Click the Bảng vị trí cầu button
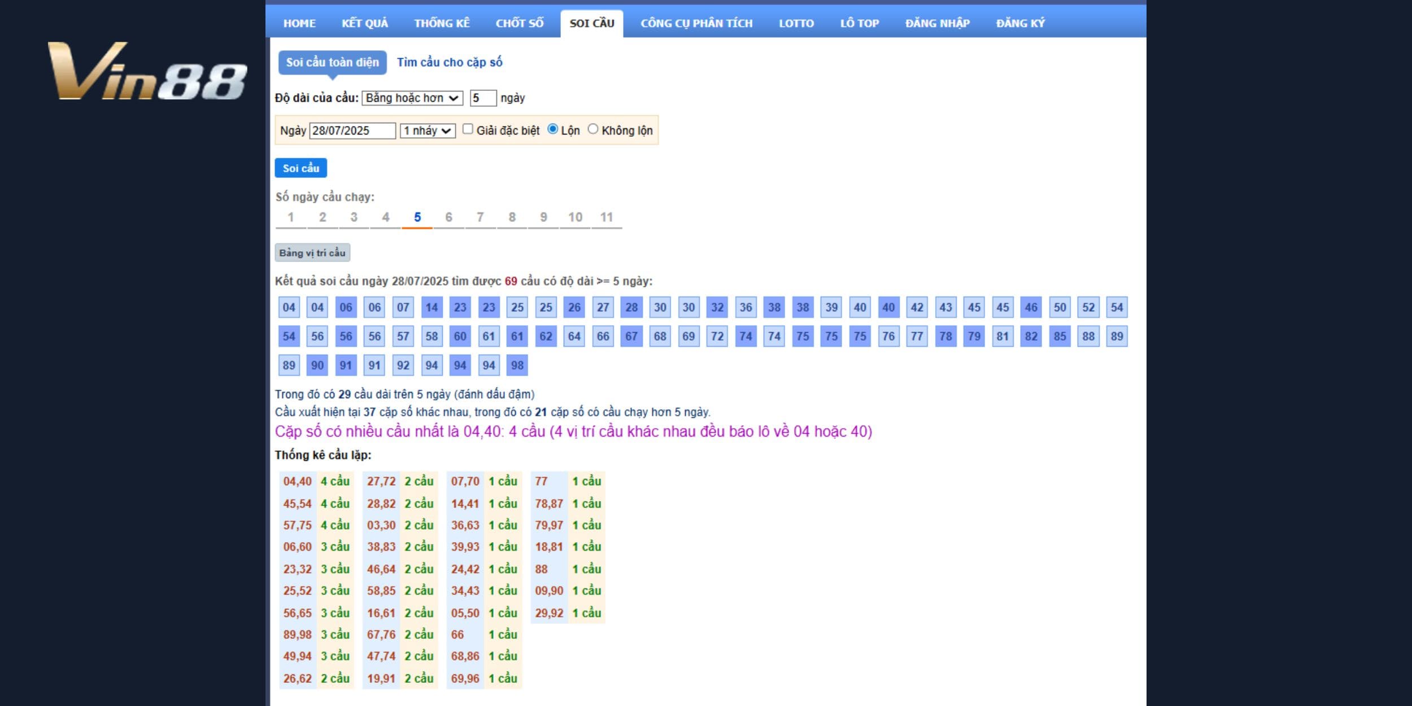 [312, 252]
